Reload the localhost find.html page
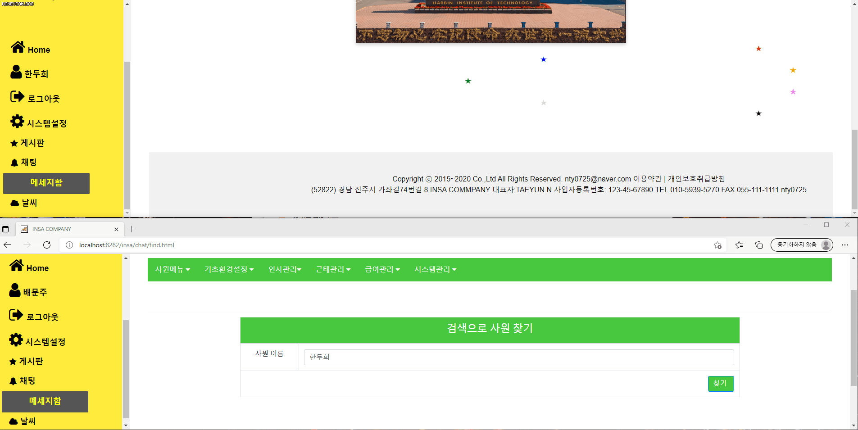The height and width of the screenshot is (430, 858). (47, 245)
